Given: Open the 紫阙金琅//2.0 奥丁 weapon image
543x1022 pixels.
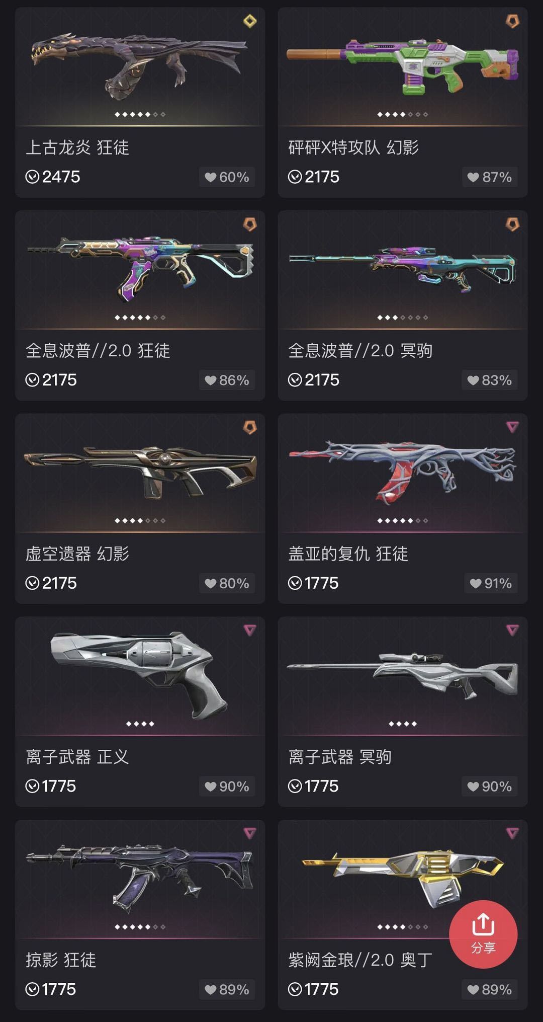Looking at the screenshot, I should (x=402, y=878).
